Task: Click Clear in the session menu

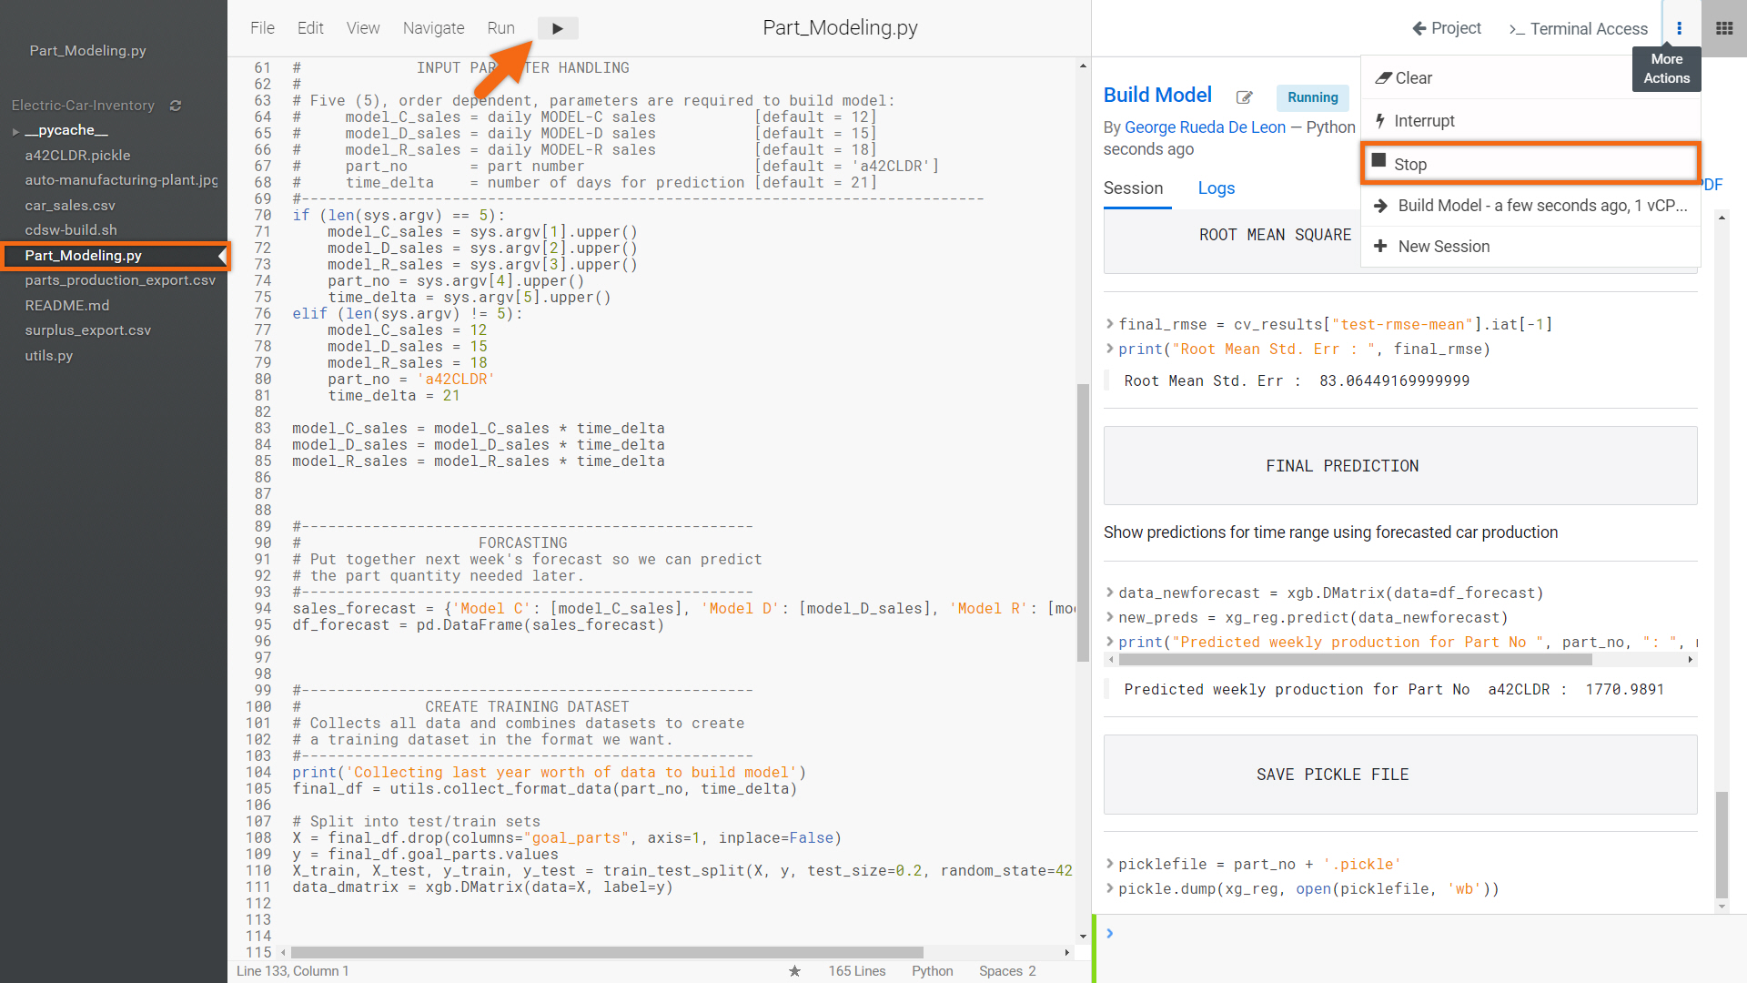Action: point(1412,78)
